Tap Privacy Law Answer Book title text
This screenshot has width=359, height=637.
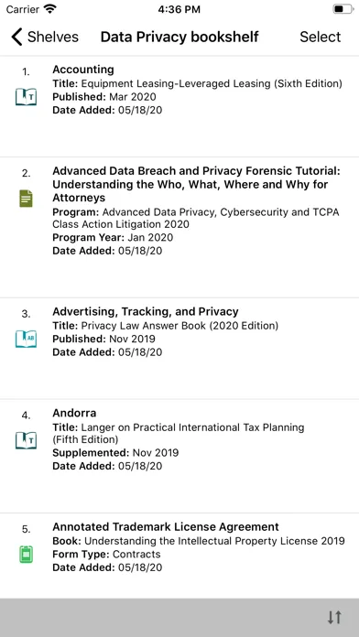tap(179, 326)
